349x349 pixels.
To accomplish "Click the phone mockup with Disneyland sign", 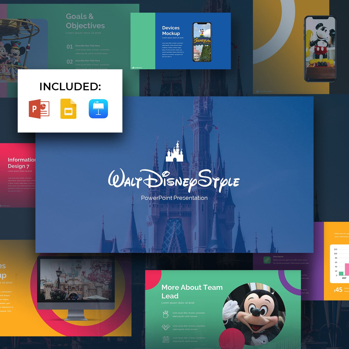I will [x=202, y=42].
